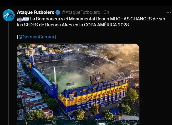Open the Ataque Futbolero profile avatar

tap(9, 15)
